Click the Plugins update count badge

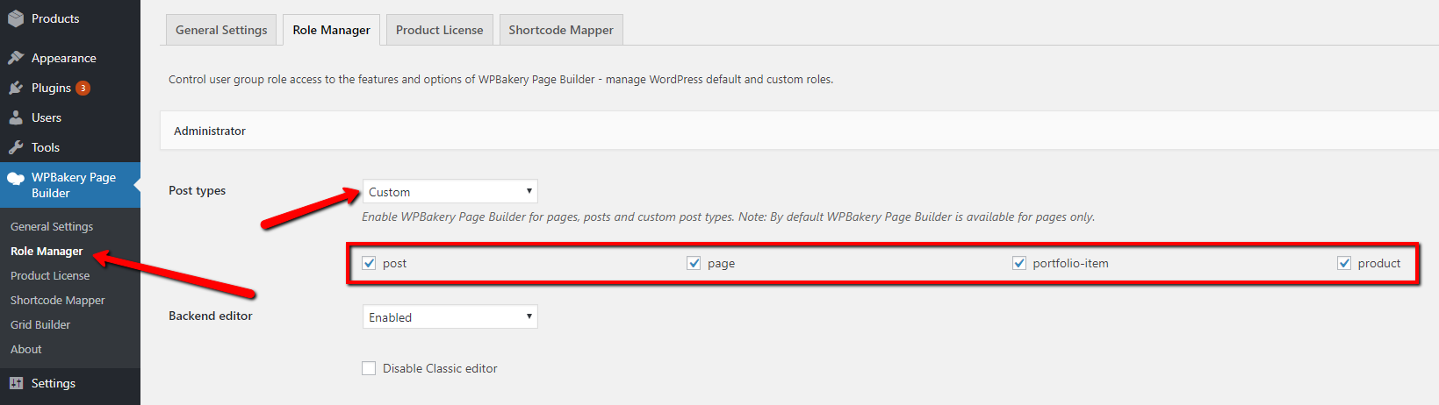point(83,88)
